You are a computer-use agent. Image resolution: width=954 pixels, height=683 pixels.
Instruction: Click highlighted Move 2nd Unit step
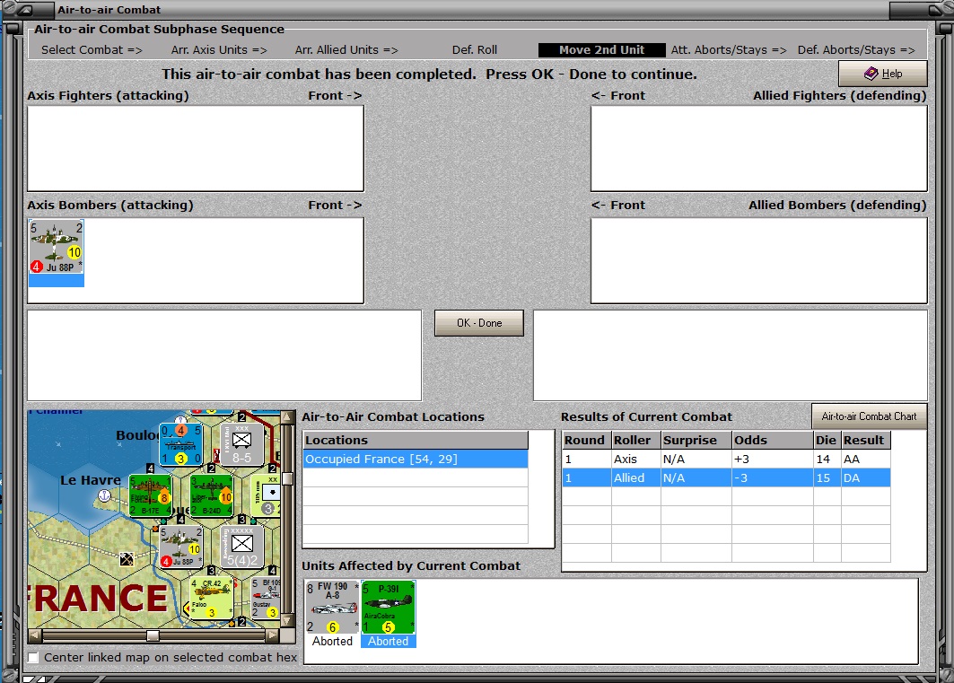[601, 50]
